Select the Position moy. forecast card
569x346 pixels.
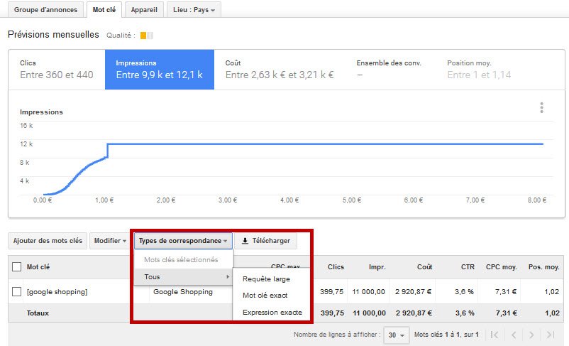(x=479, y=70)
